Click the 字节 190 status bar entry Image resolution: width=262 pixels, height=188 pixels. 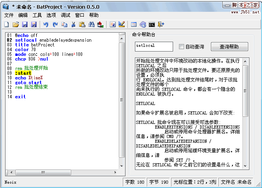[159, 182]
